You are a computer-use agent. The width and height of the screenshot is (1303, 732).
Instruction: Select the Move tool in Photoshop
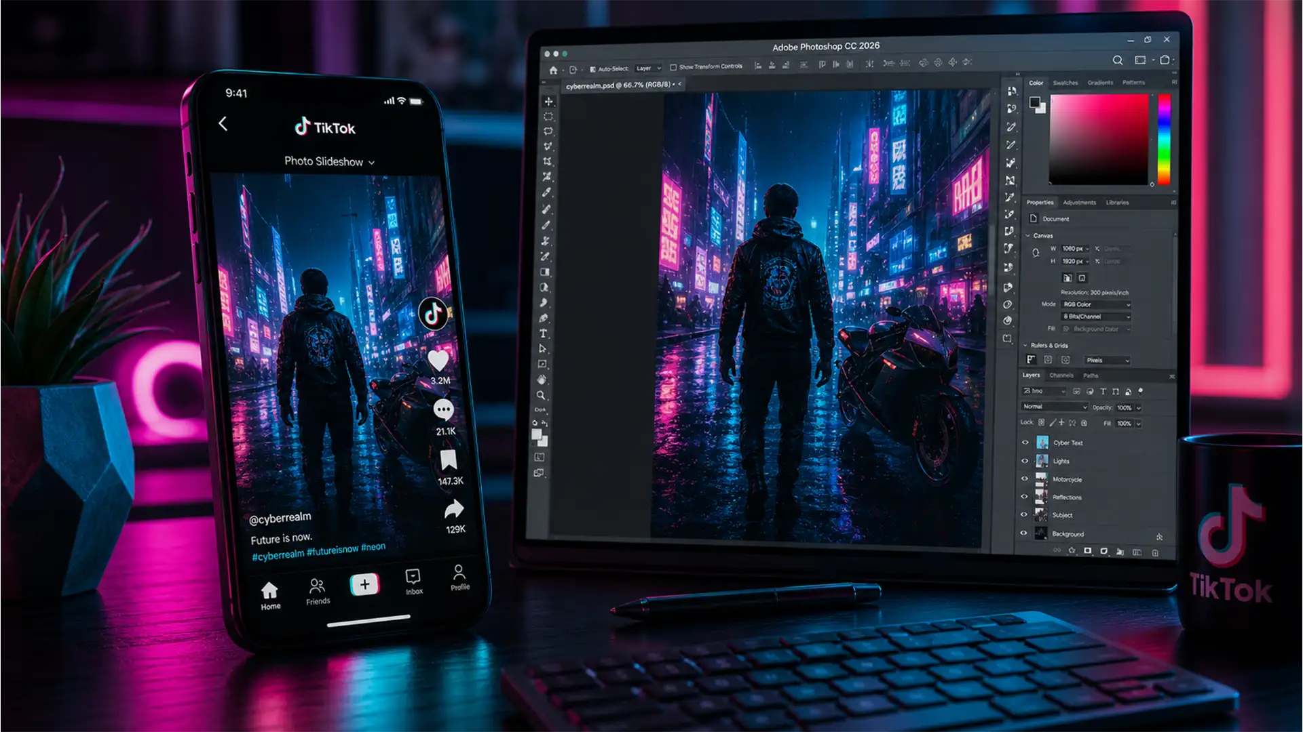548,101
